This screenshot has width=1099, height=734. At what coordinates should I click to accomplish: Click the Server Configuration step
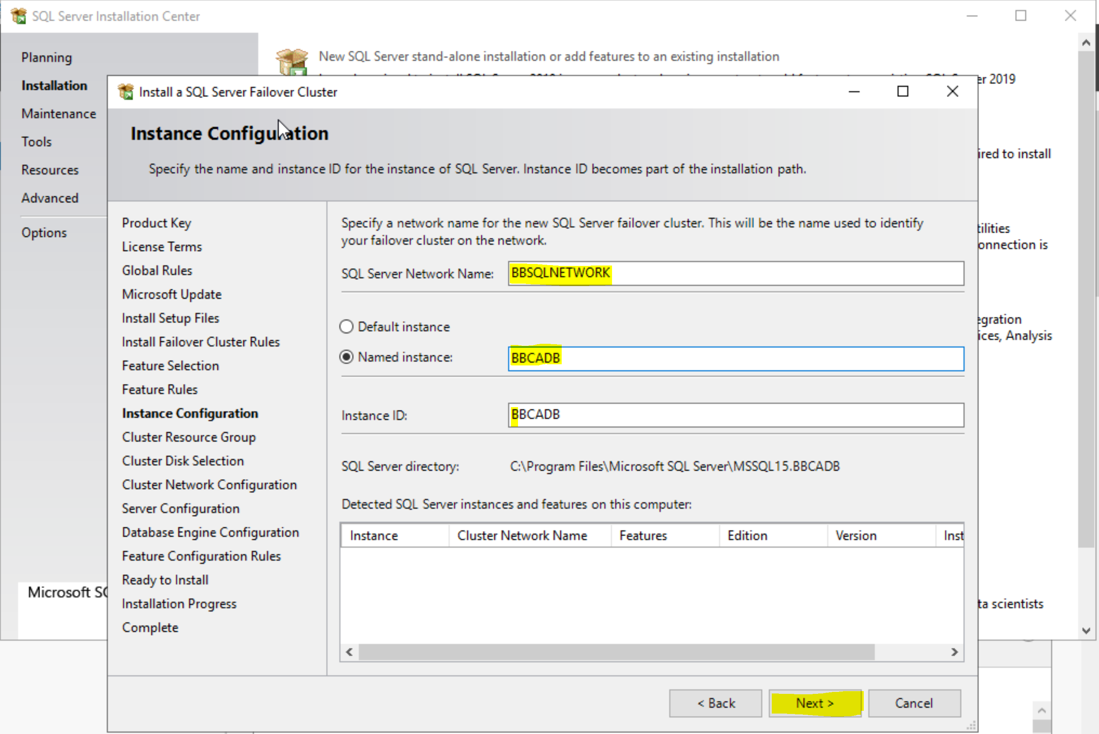click(181, 509)
